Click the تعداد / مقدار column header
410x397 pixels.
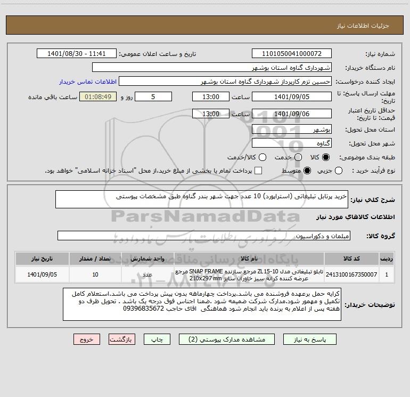pos(95,258)
